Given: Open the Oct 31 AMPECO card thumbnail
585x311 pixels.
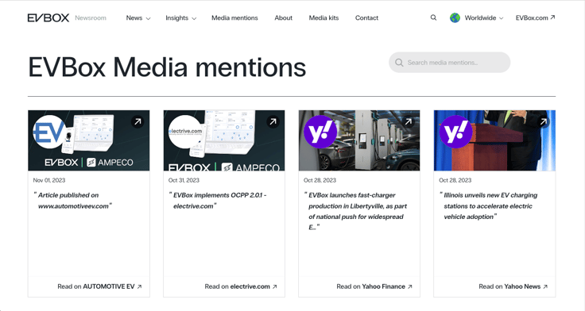Looking at the screenshot, I should pyautogui.click(x=224, y=140).
